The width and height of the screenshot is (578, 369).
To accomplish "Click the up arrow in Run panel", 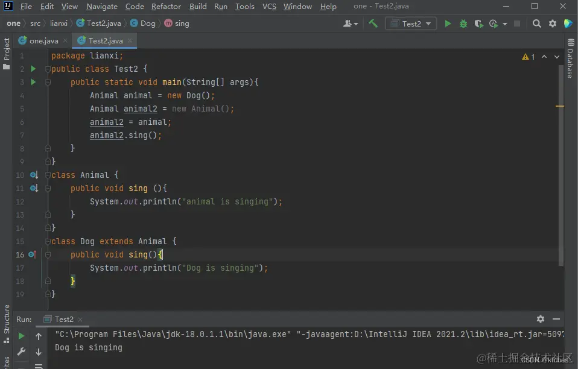I will click(39, 336).
